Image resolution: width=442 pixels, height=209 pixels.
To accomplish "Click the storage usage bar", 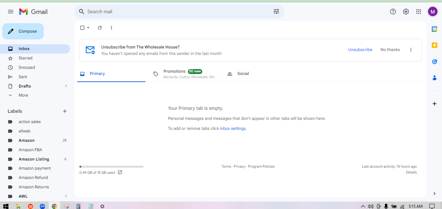I will 111,167.
